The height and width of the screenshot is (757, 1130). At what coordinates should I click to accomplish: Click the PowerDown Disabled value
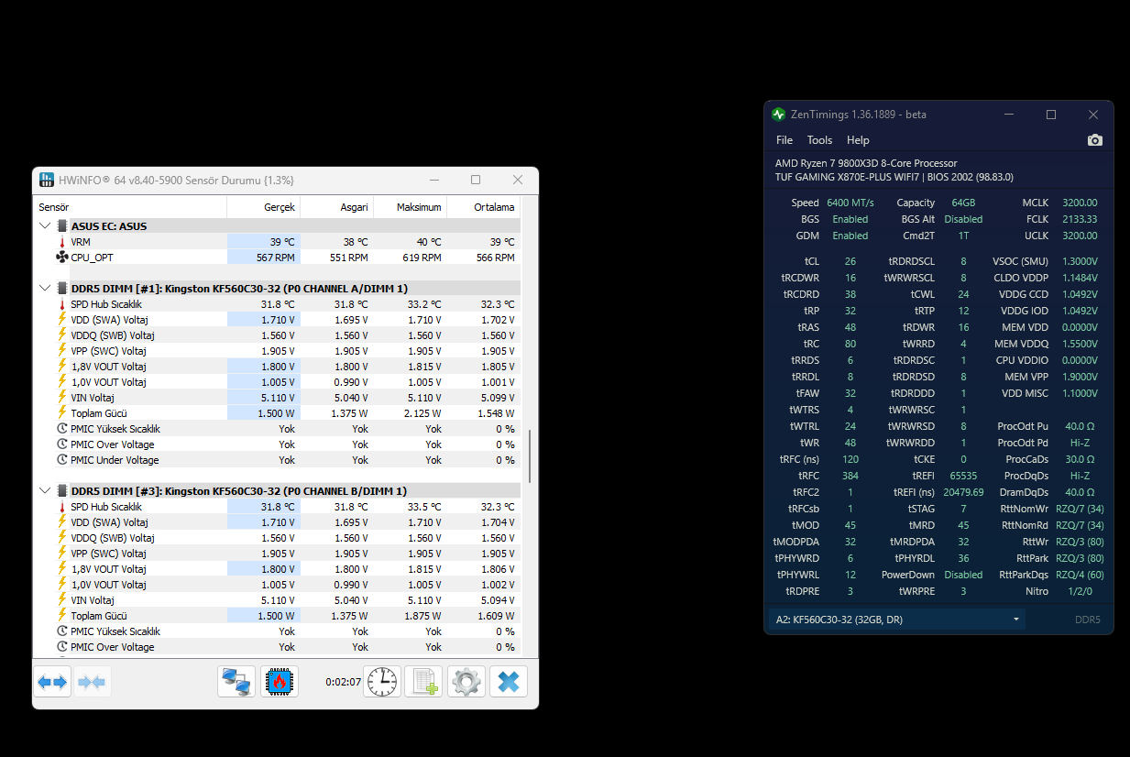click(963, 575)
